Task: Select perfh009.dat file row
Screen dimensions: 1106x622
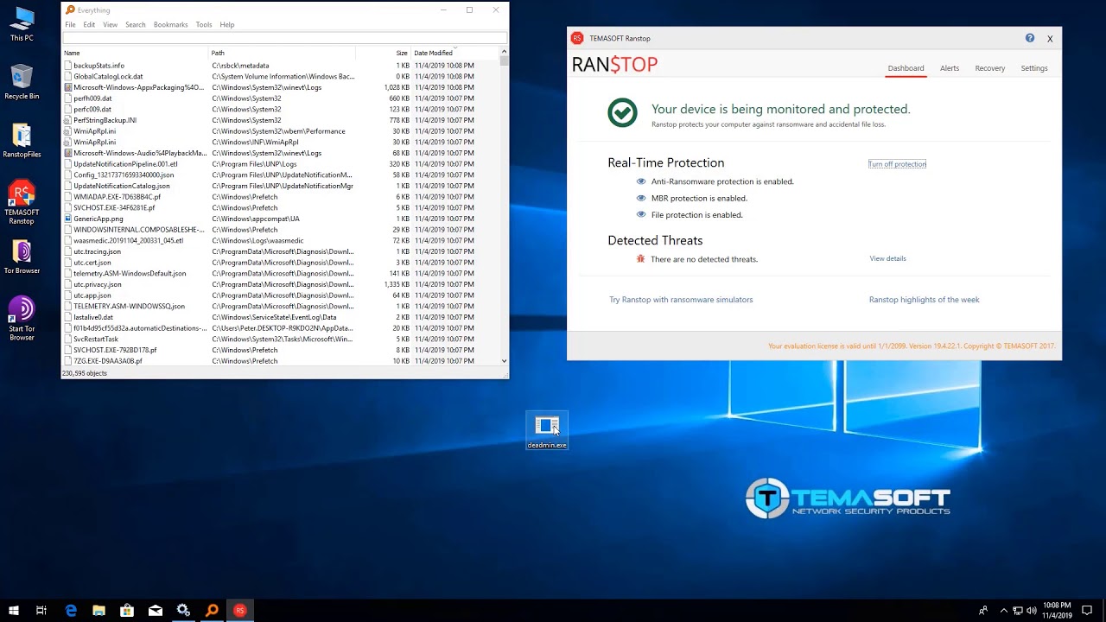Action: tap(281, 98)
